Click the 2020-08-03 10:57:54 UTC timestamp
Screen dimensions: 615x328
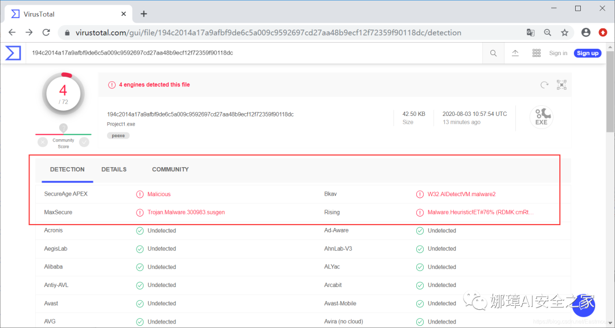click(x=474, y=114)
